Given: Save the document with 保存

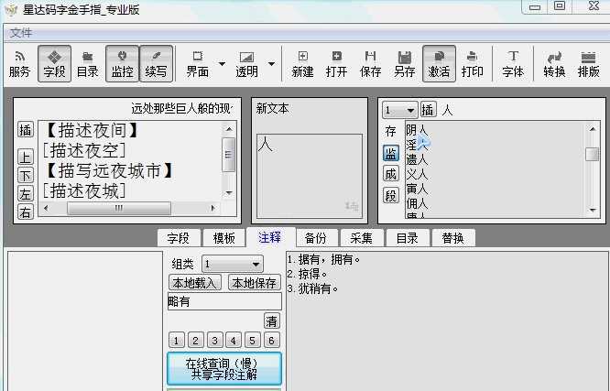Looking at the screenshot, I should pyautogui.click(x=370, y=64).
